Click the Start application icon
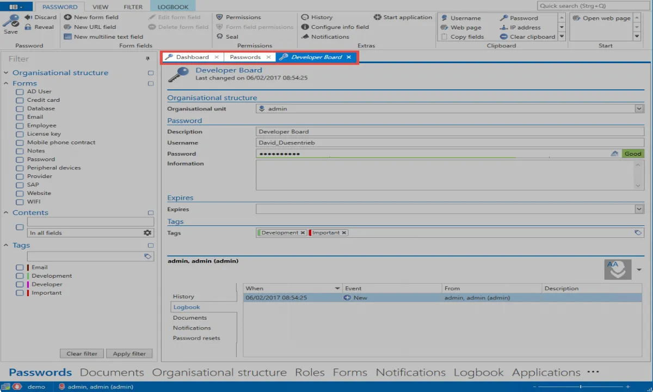The width and height of the screenshot is (653, 392). [378, 17]
